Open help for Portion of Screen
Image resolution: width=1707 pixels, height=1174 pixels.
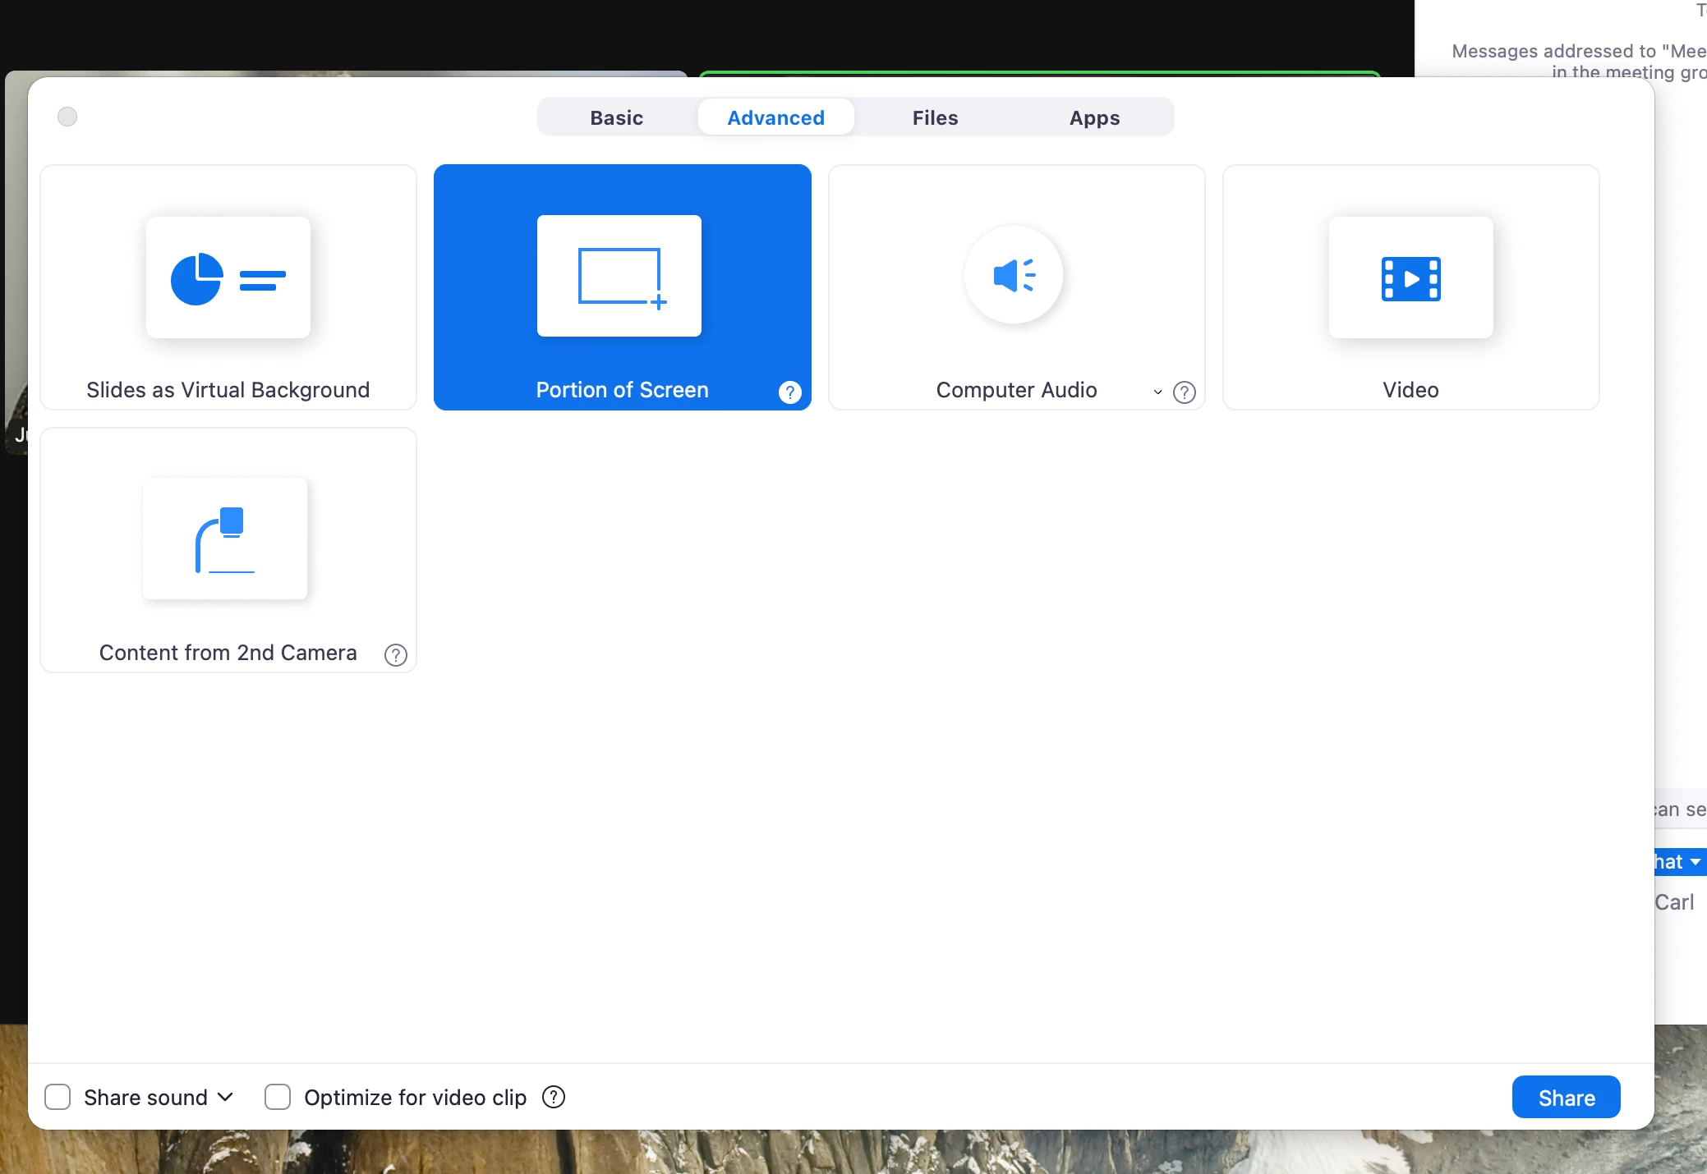tap(789, 392)
